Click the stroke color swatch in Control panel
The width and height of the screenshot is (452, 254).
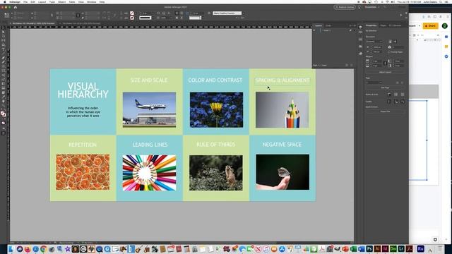click(132, 18)
